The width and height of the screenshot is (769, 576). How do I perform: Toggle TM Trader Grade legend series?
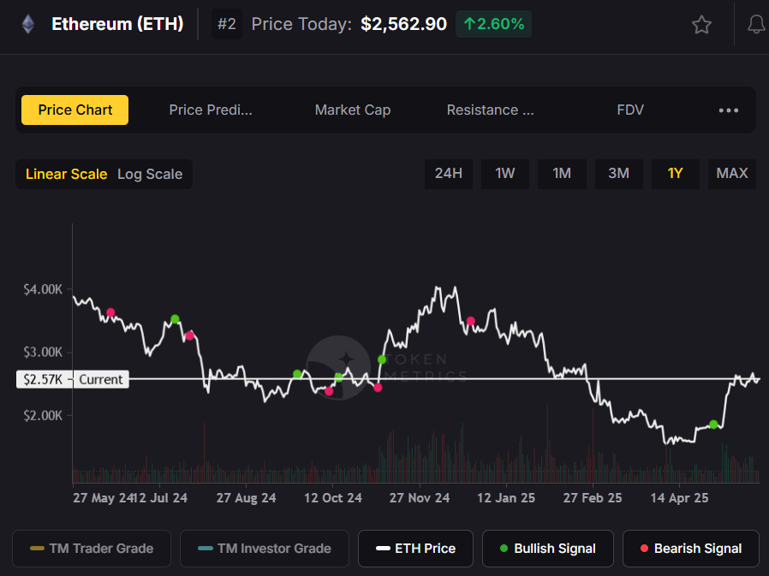coord(92,548)
